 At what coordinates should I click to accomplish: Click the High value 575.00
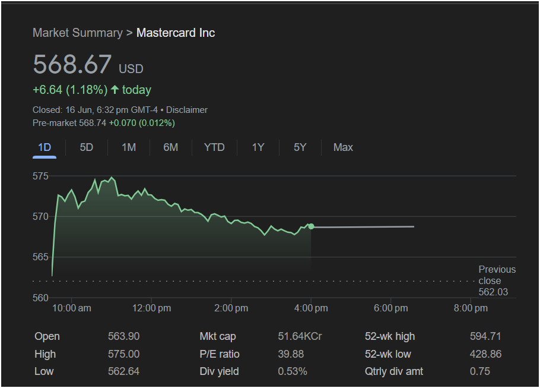click(x=123, y=354)
